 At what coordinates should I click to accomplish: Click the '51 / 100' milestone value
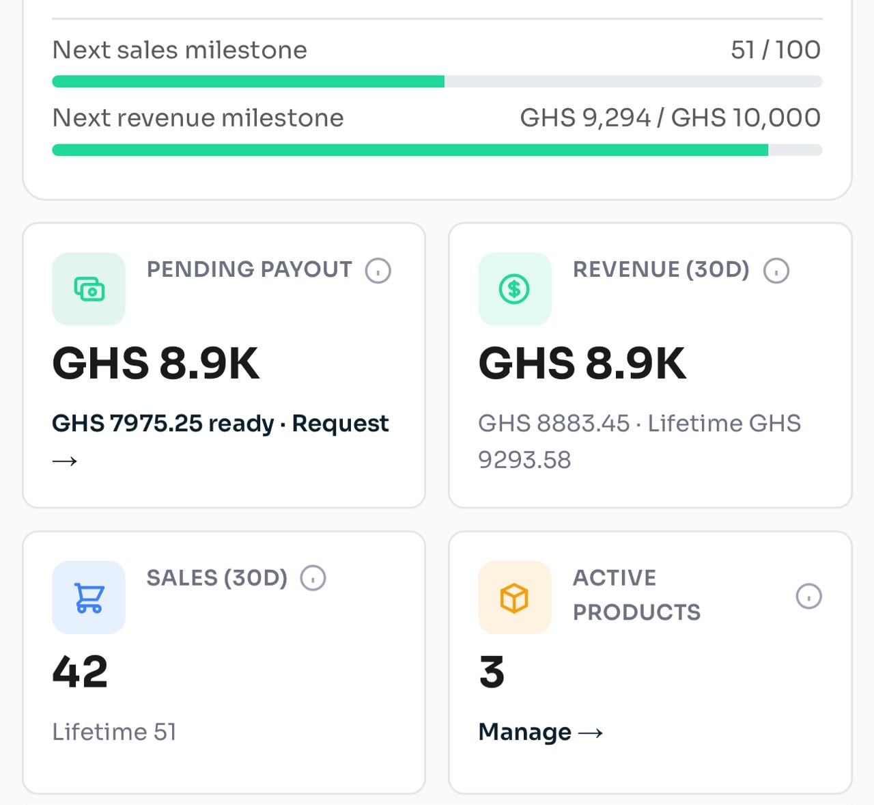(776, 50)
